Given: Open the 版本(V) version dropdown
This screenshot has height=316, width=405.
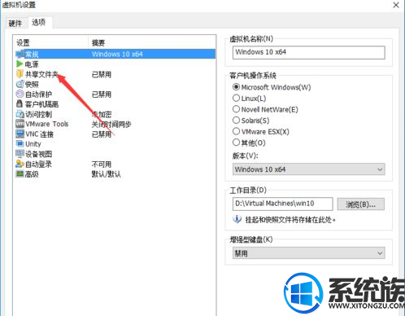Looking at the screenshot, I should click(x=308, y=169).
